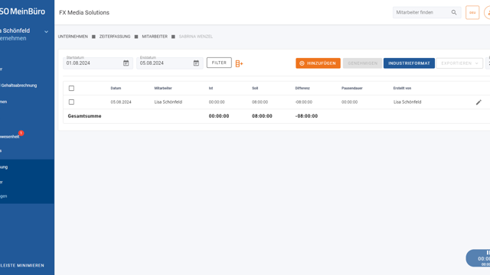Click Lisa Schönfeld in the Erstellt von column
Screen dimensions: 490x275
point(407,102)
